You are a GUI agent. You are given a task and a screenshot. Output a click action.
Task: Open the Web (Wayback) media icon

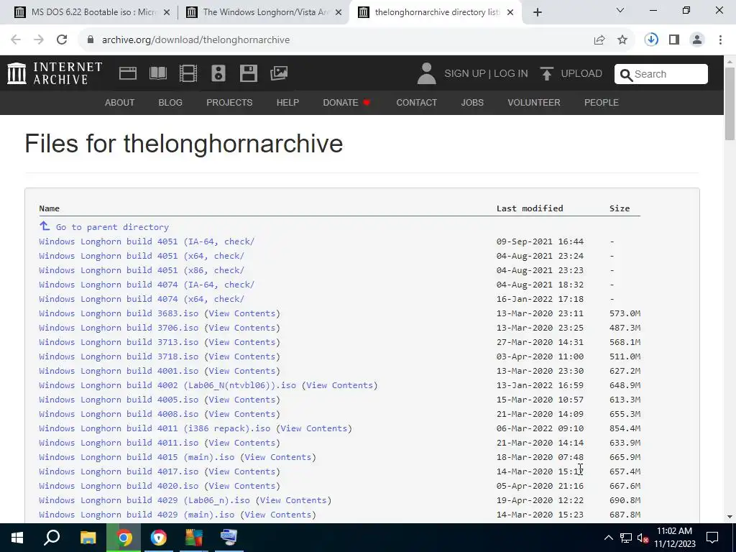[128, 73]
